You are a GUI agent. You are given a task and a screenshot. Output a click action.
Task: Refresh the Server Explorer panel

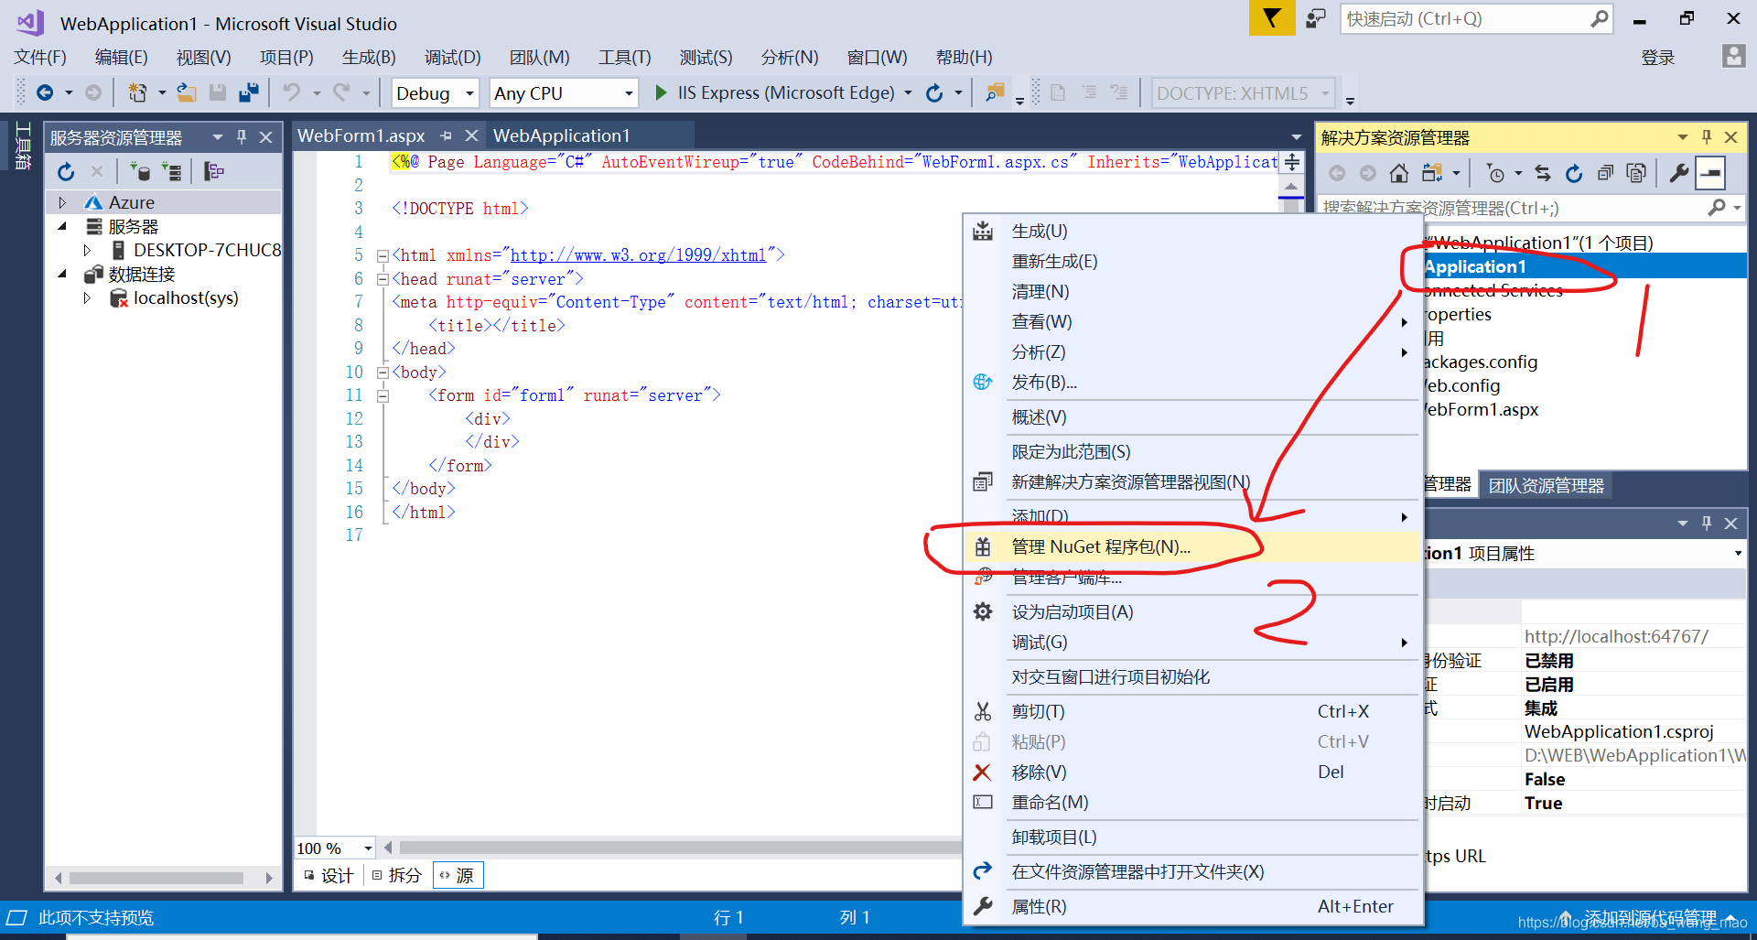tap(66, 171)
